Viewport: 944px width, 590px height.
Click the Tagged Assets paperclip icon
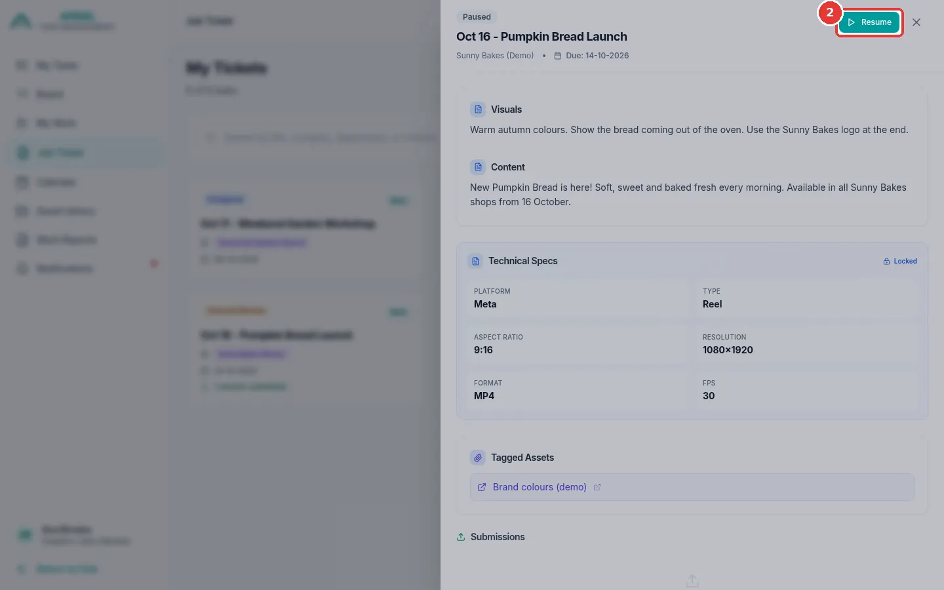(478, 458)
